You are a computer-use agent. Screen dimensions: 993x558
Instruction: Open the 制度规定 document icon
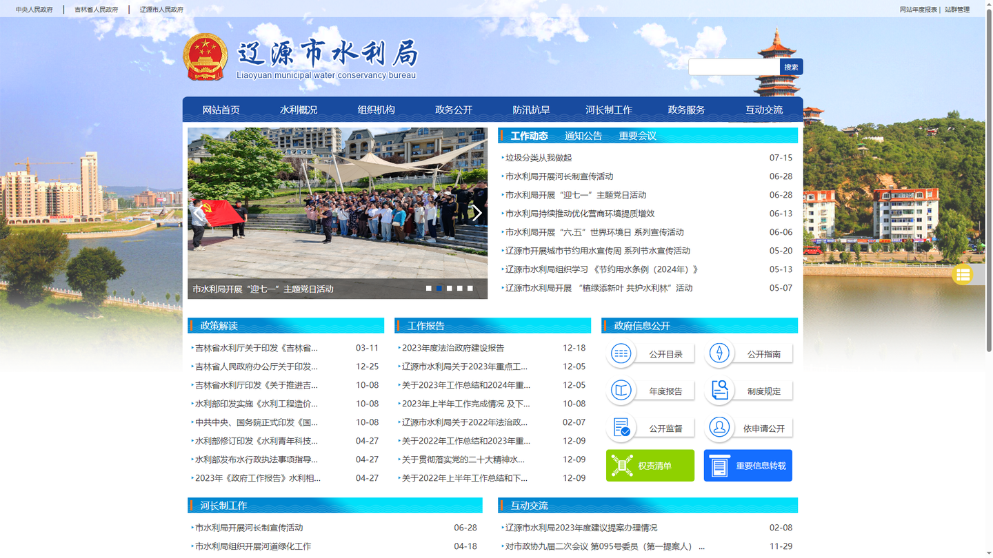point(719,391)
